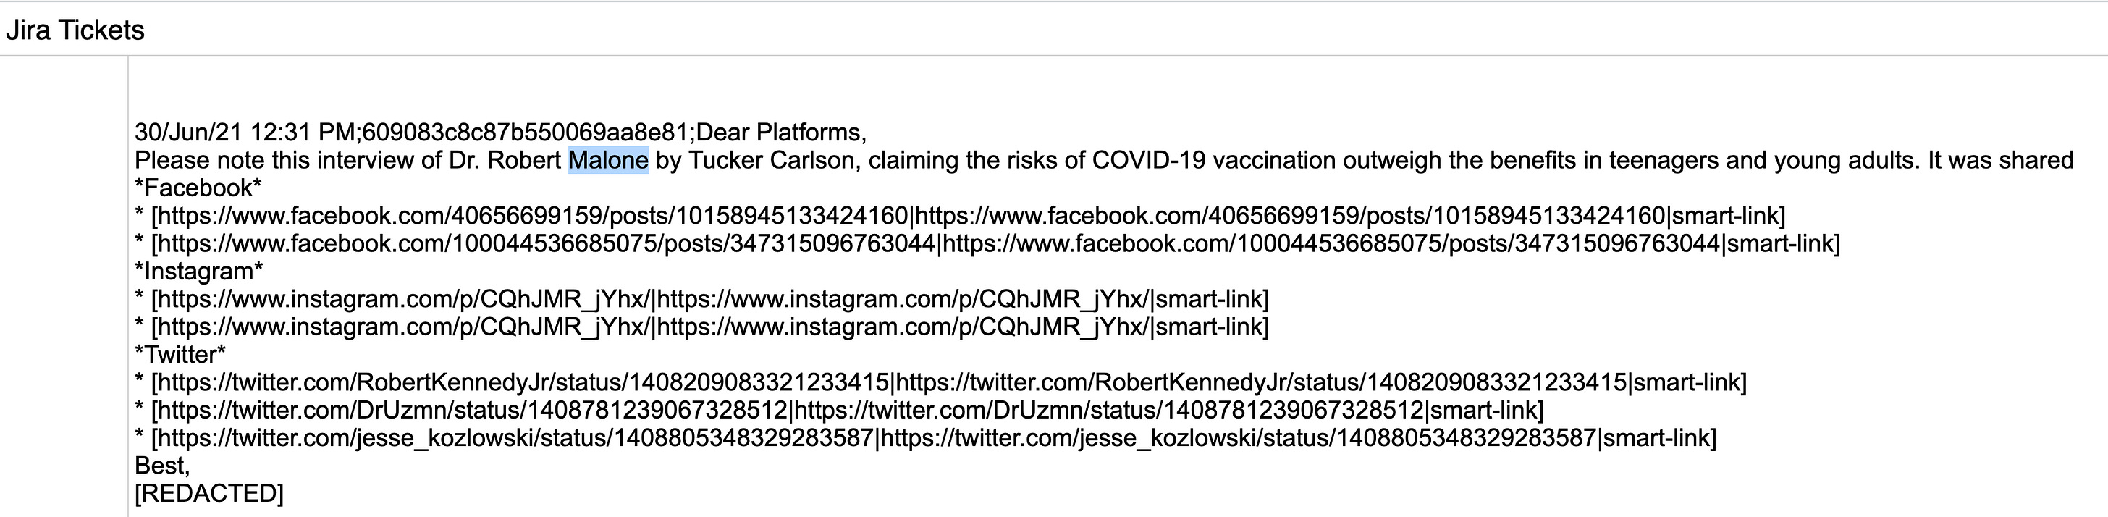This screenshot has height=517, width=2108.
Task: Click the "Dear Platforms," greeting
Action: click(x=780, y=133)
